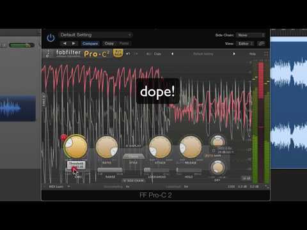307x230 pixels.
Task: Click MIDI Learn in bottom bar
Action: click(56, 187)
